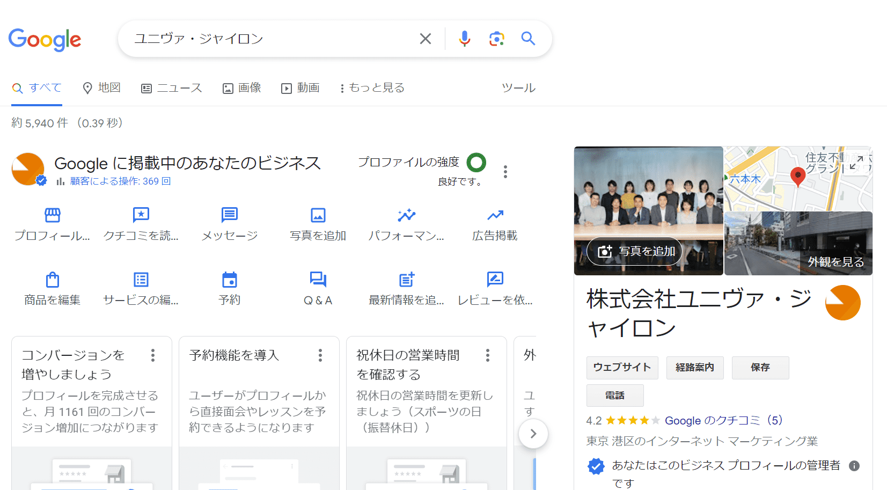Click the 保存 button

tap(760, 368)
